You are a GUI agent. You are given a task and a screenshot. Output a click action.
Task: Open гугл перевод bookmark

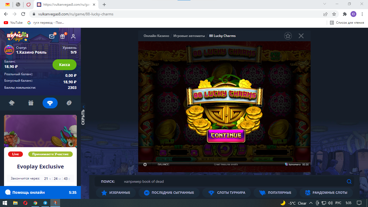(46, 23)
